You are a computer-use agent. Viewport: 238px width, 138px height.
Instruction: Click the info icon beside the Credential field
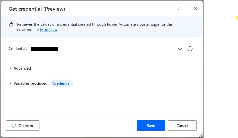(x=190, y=49)
